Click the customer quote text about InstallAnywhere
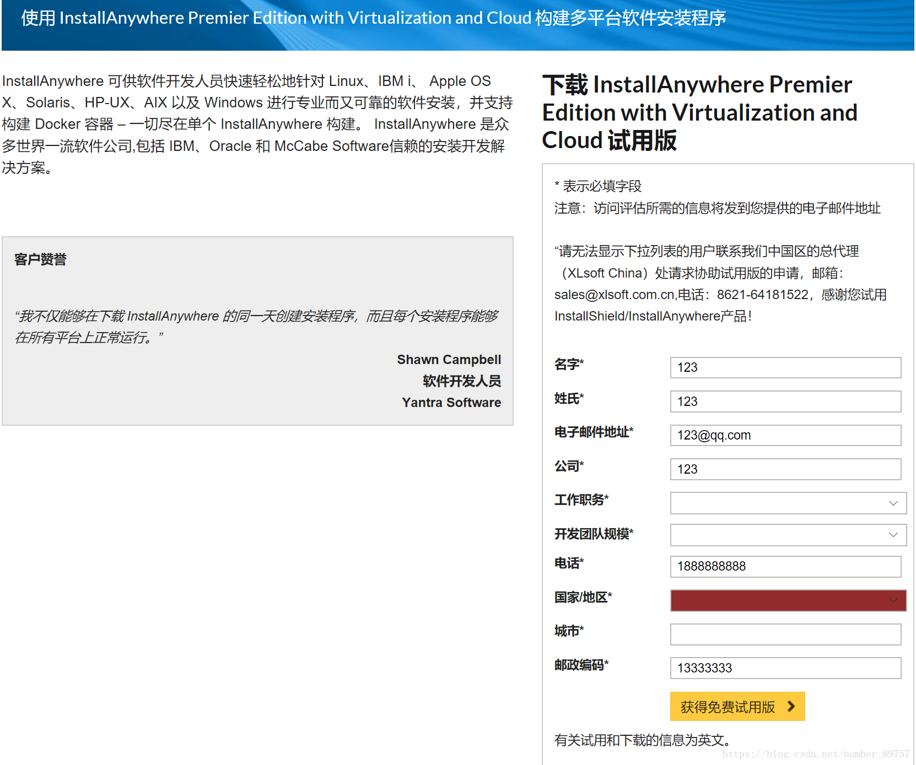 (256, 327)
